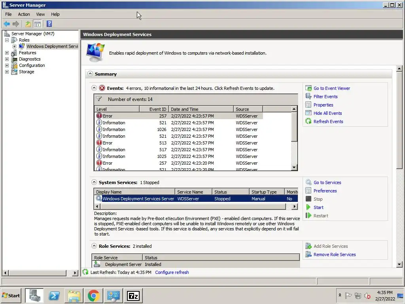Select Server Manager (VM7) root tree item
Screen dimensions: 405x304
pos(33,34)
